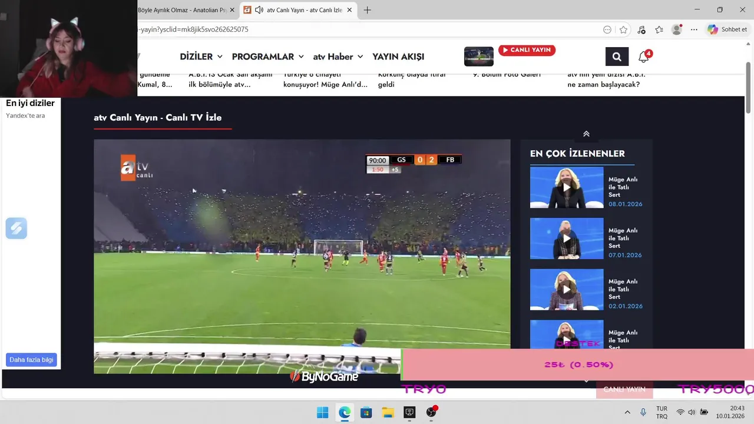Open the battery status tray icon

[x=704, y=412]
